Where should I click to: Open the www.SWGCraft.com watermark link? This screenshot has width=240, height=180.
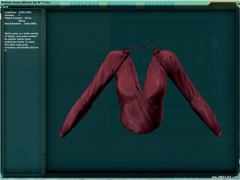(x=224, y=177)
